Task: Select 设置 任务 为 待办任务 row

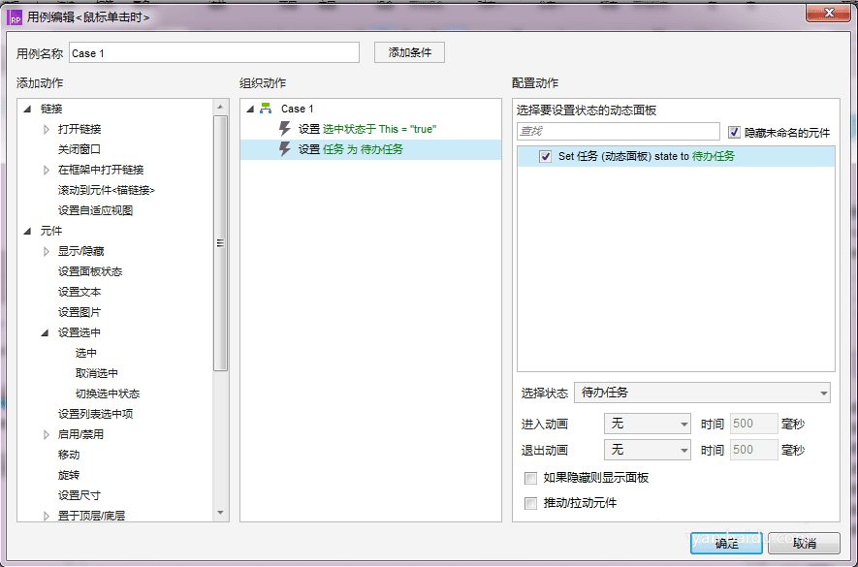Action: (x=371, y=149)
